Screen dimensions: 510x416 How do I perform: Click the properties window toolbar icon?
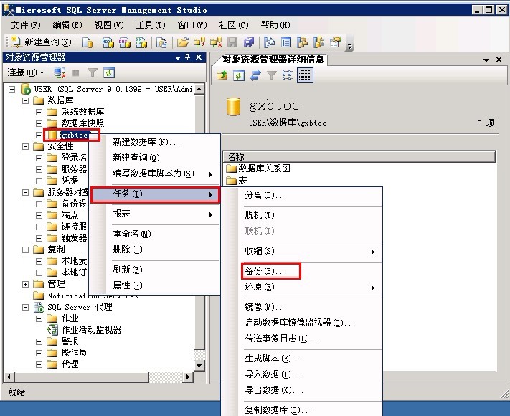point(336,42)
